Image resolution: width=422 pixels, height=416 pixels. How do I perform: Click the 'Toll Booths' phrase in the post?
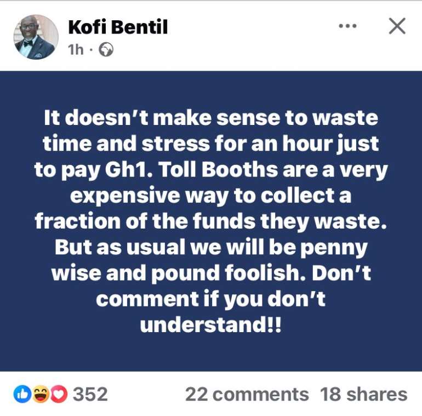click(x=218, y=169)
